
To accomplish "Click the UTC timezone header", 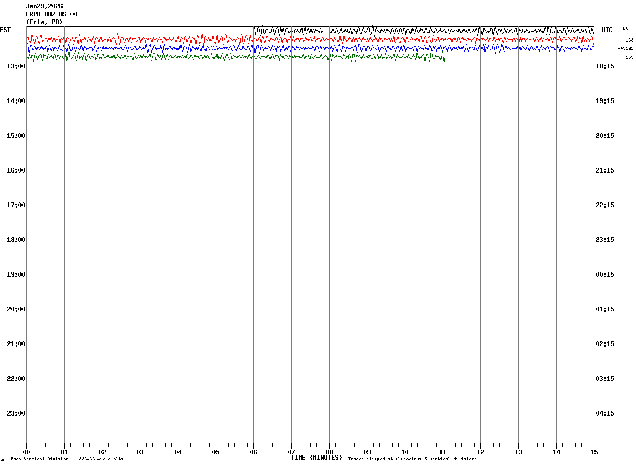I will coord(607,30).
